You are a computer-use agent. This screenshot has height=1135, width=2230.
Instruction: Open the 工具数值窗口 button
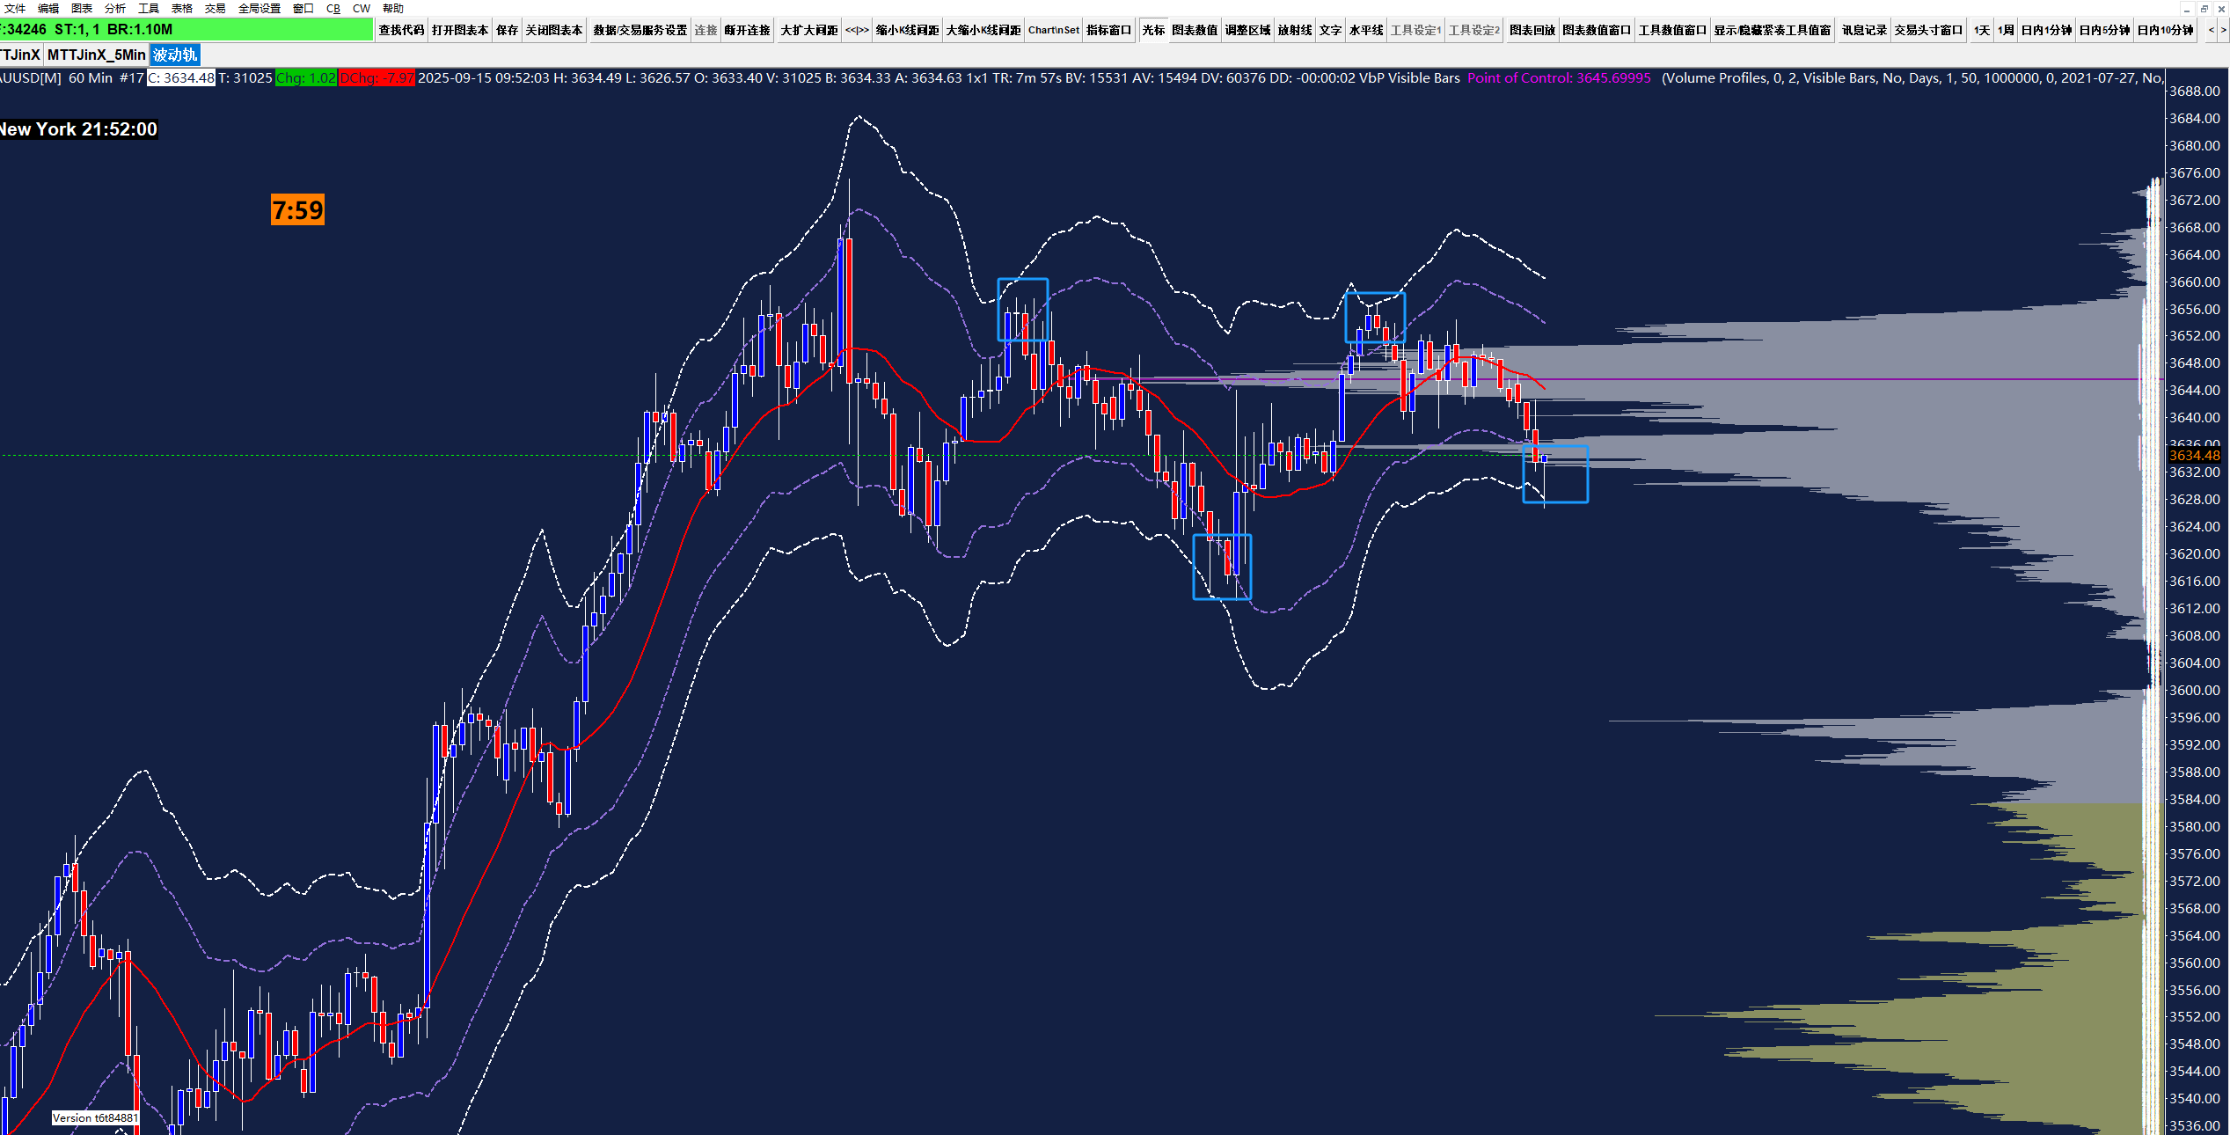(1672, 30)
